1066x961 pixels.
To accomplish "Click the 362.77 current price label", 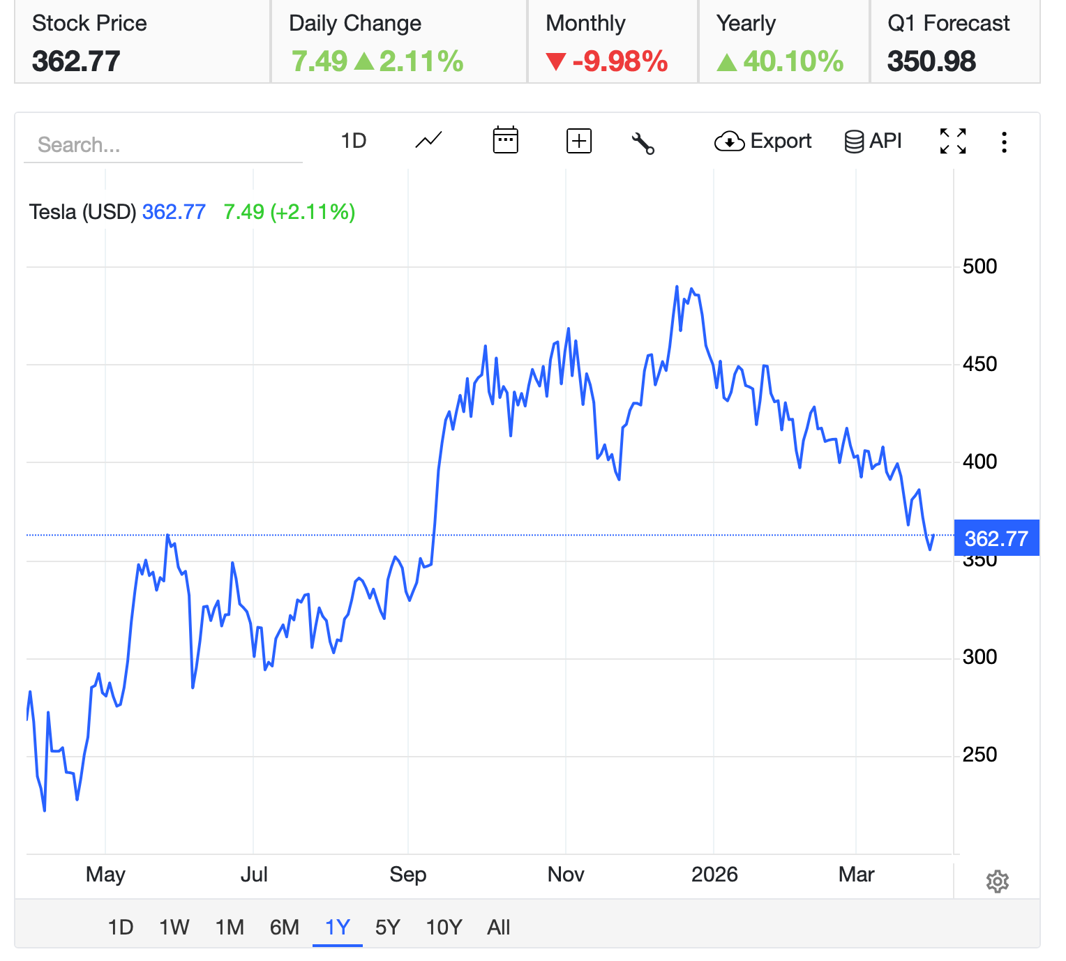I will 996,538.
